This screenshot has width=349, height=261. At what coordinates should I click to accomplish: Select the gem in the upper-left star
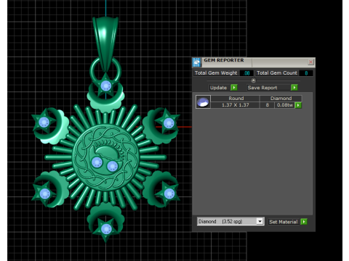pyautogui.click(x=44, y=123)
